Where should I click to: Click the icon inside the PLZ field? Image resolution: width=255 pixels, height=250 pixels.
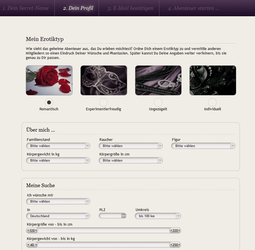[x=123, y=216]
